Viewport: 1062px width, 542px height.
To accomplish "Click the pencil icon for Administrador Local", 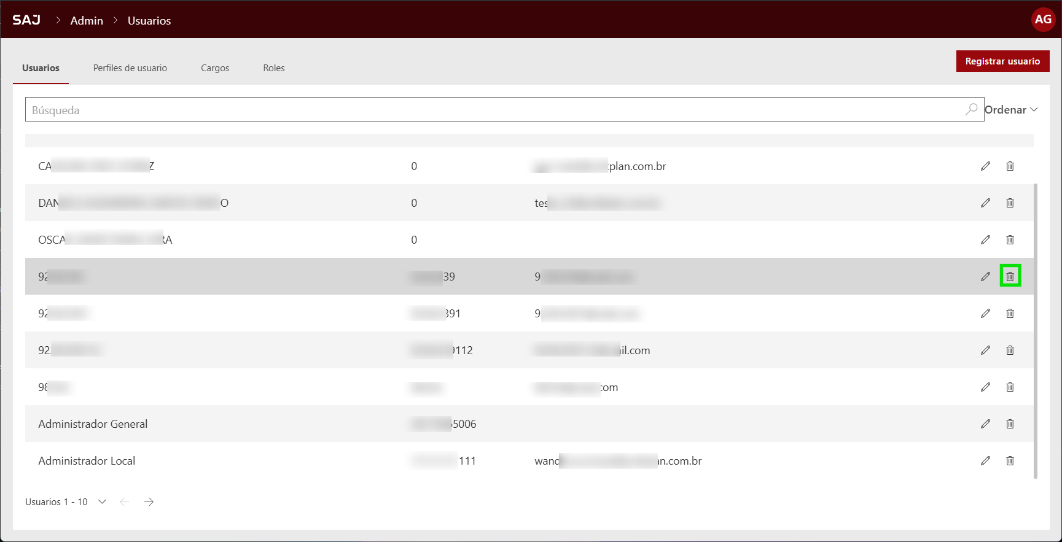I will pyautogui.click(x=985, y=460).
